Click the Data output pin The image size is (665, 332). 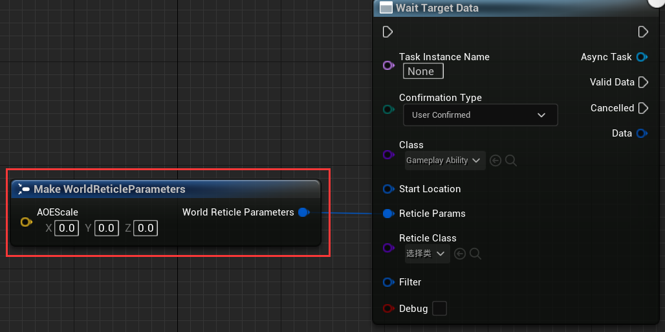pyautogui.click(x=642, y=133)
